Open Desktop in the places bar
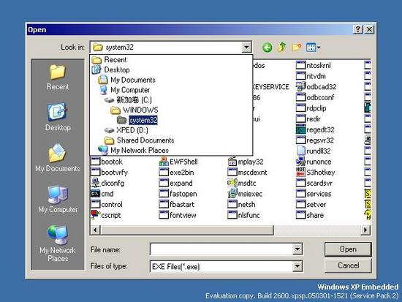 [x=58, y=117]
